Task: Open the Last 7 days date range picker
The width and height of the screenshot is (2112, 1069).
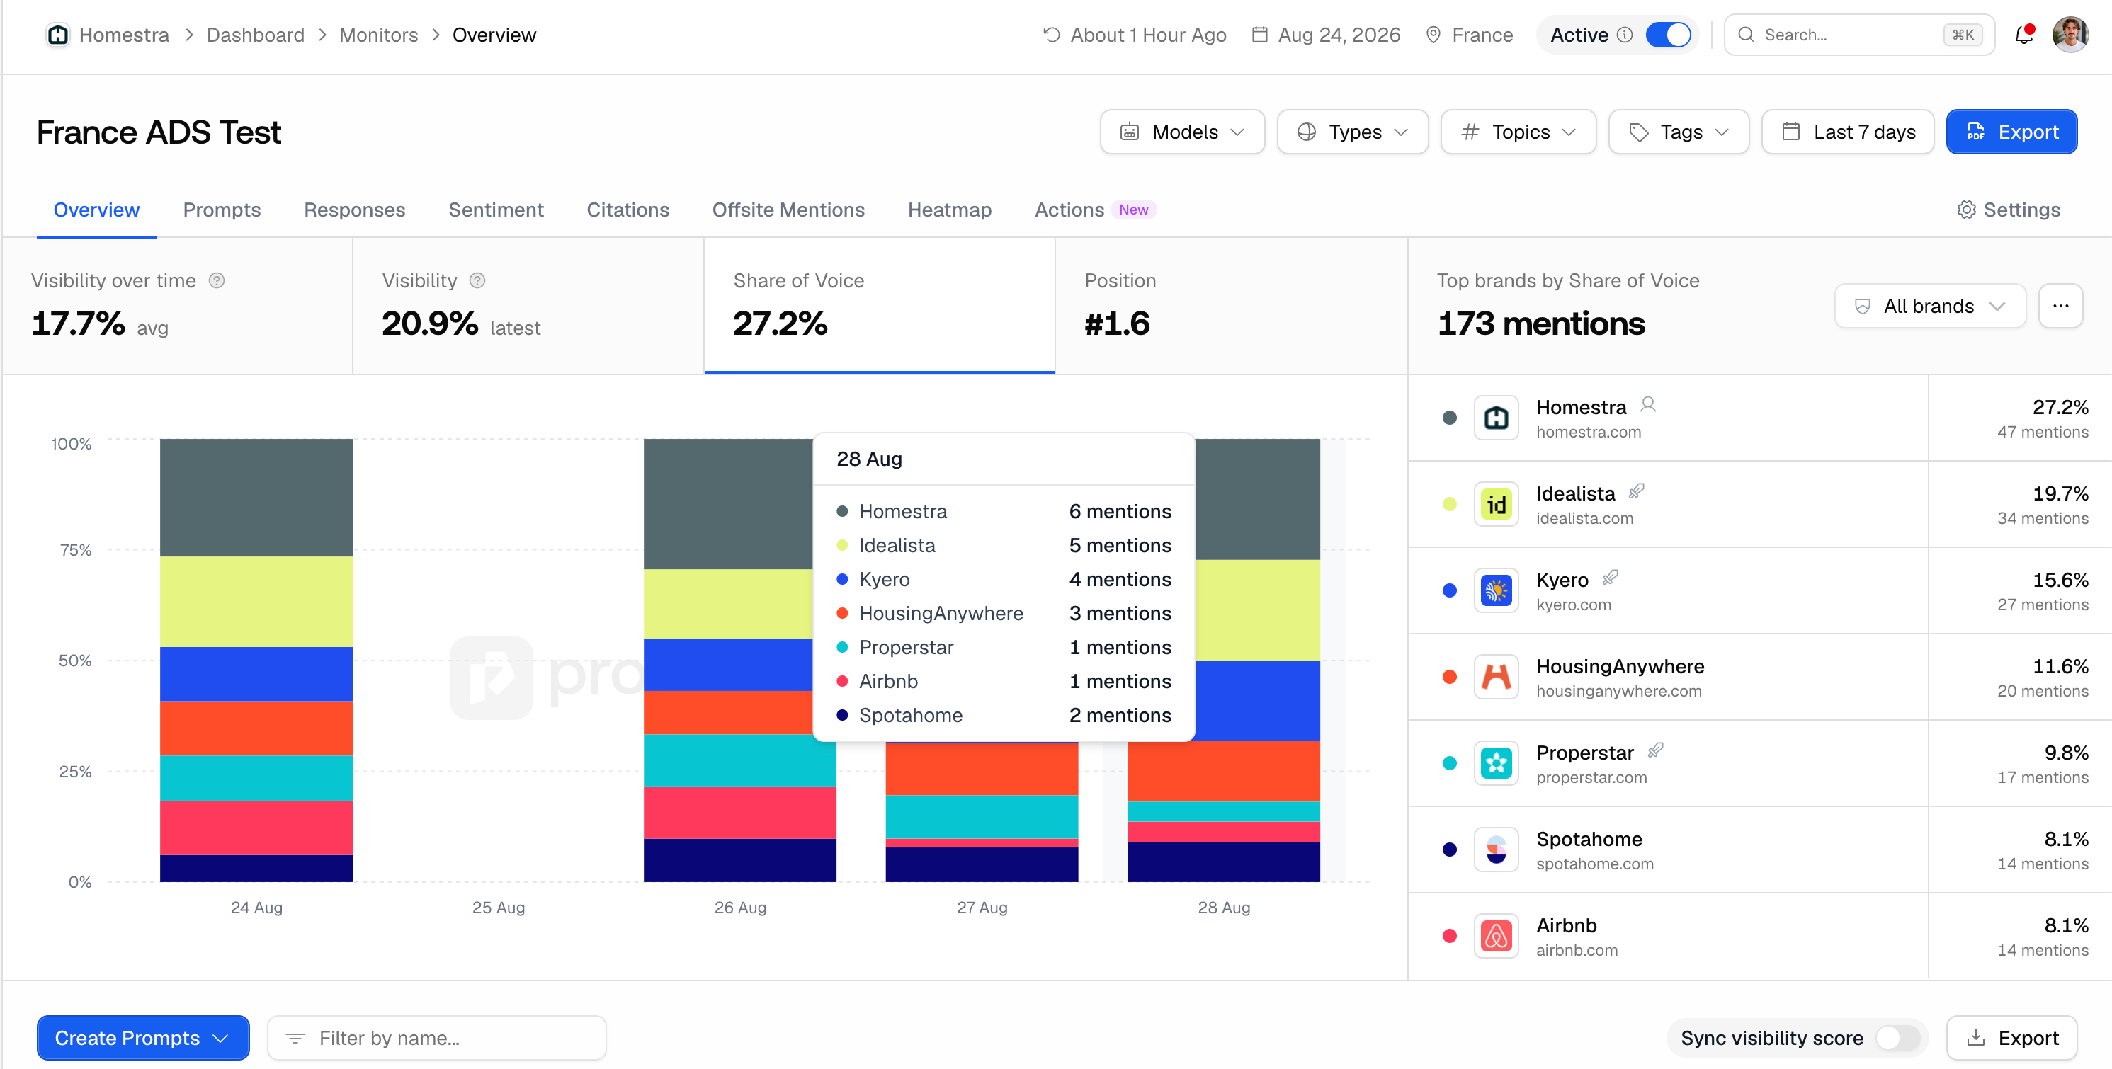Action: pyautogui.click(x=1848, y=132)
